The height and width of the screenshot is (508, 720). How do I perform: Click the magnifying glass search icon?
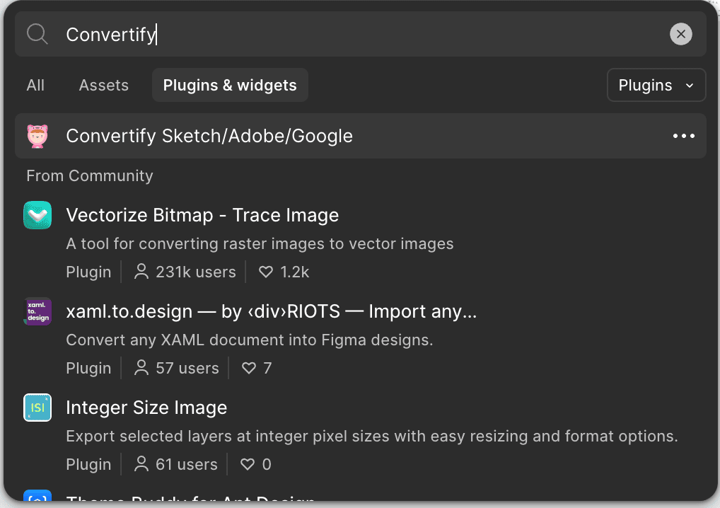point(37,34)
